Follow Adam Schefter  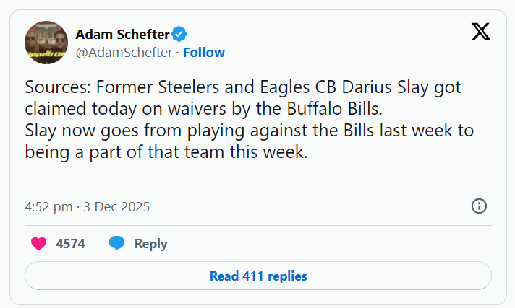pos(204,52)
